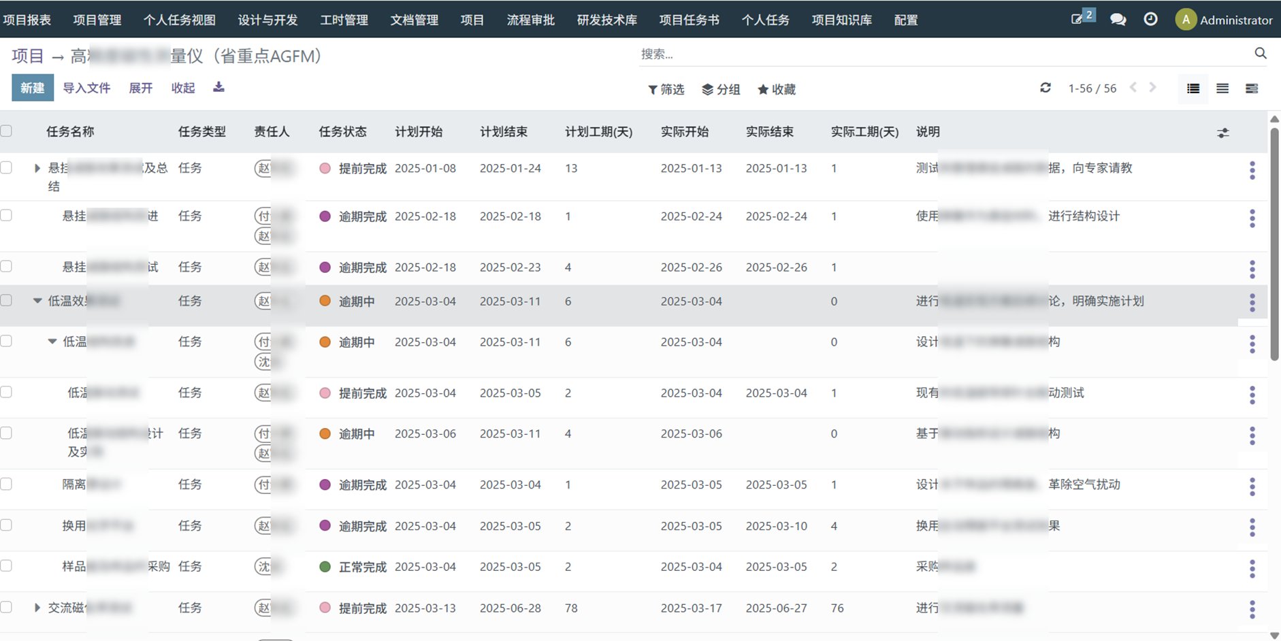Click the 搜索 search input field

pyautogui.click(x=945, y=54)
